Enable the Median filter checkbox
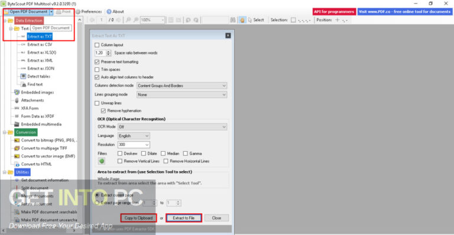 [163, 154]
